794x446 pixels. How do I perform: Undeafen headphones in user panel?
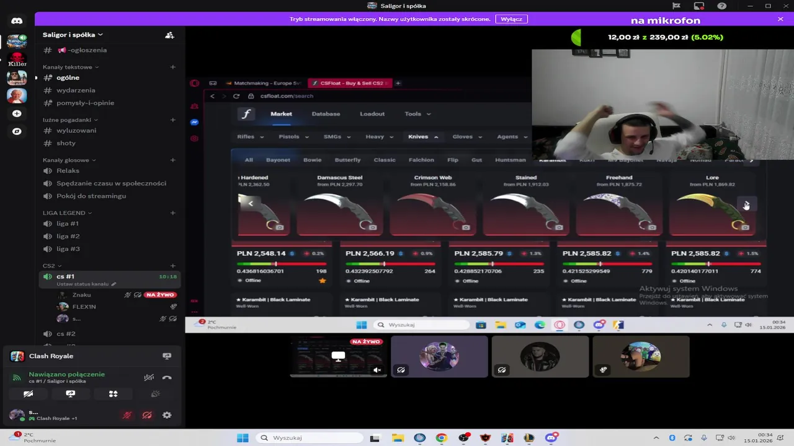147,415
